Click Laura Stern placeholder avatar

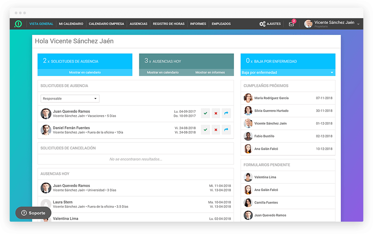point(46,204)
